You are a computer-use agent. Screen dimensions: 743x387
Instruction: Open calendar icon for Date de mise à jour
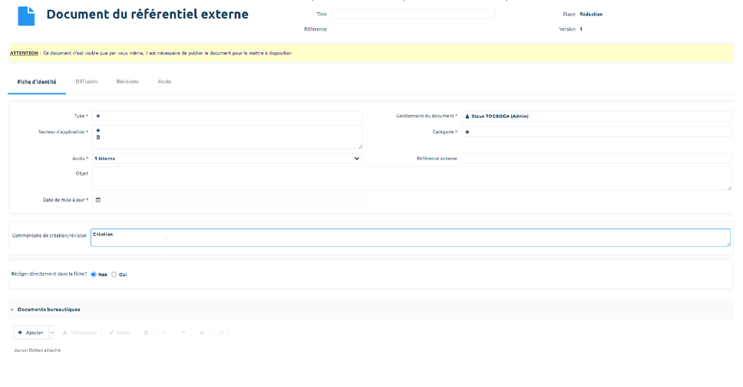98,200
